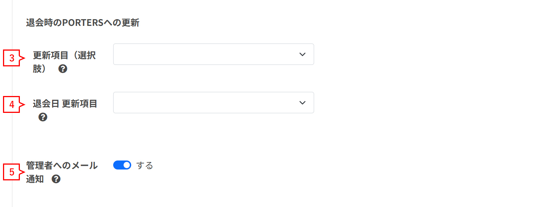548x207 pixels.
Task: Click the white knob of the blue switch
Action: coord(127,165)
